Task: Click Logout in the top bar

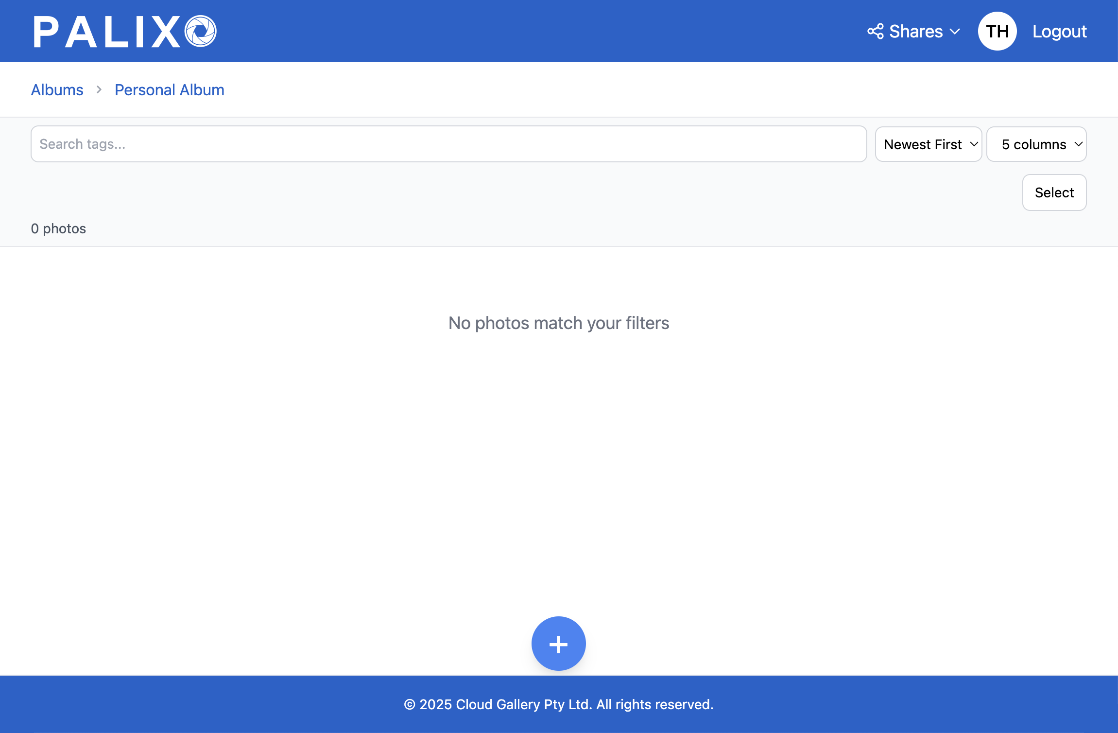Action: coord(1059,31)
